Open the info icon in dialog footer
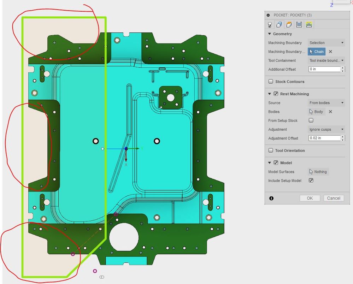353x284 pixels. pyautogui.click(x=271, y=198)
